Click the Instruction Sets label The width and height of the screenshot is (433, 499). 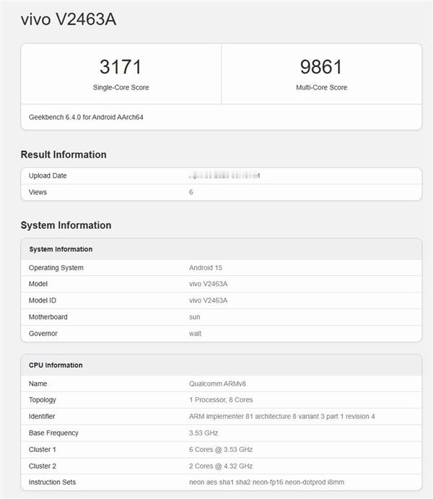52,482
